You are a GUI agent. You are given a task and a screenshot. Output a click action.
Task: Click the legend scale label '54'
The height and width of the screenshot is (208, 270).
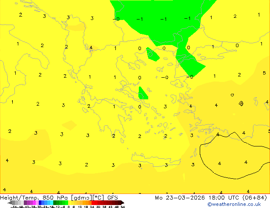[x=123, y=207]
